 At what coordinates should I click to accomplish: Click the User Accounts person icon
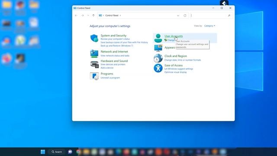point(158,38)
